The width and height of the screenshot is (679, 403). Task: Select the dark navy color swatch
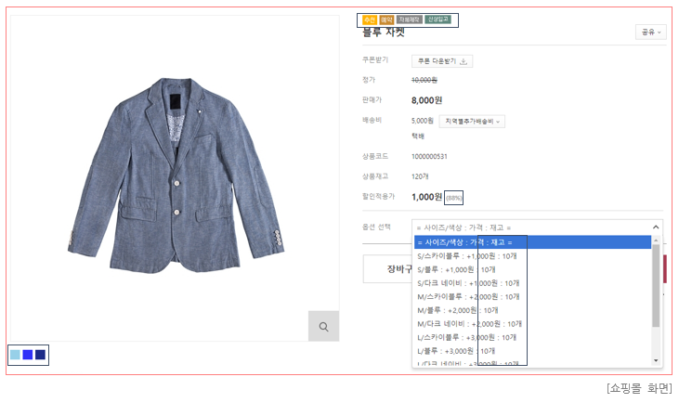point(40,355)
